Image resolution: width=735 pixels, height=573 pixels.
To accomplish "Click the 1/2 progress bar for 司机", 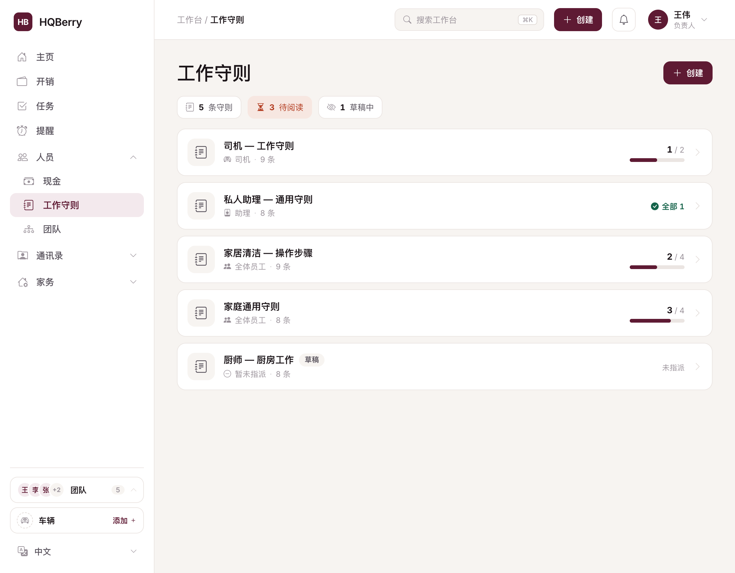I will coord(657,160).
